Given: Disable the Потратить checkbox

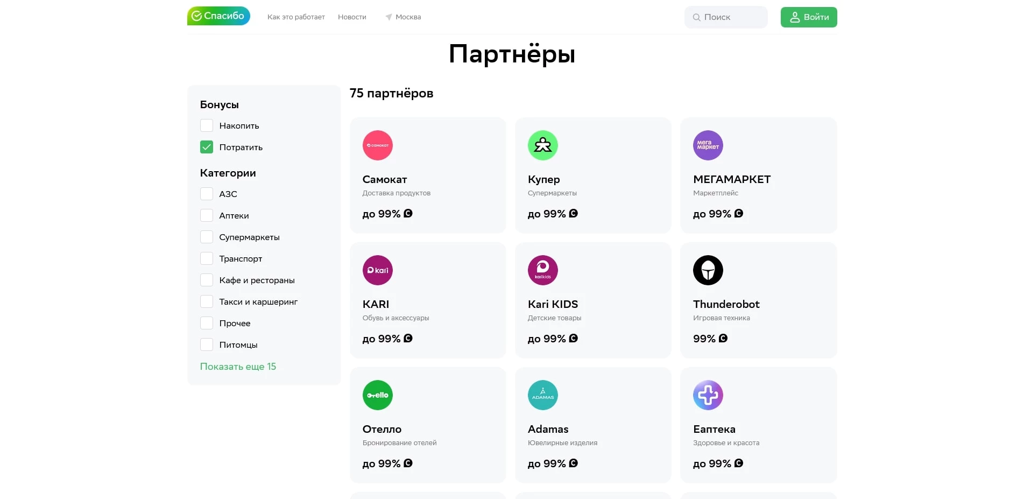Looking at the screenshot, I should (x=206, y=146).
